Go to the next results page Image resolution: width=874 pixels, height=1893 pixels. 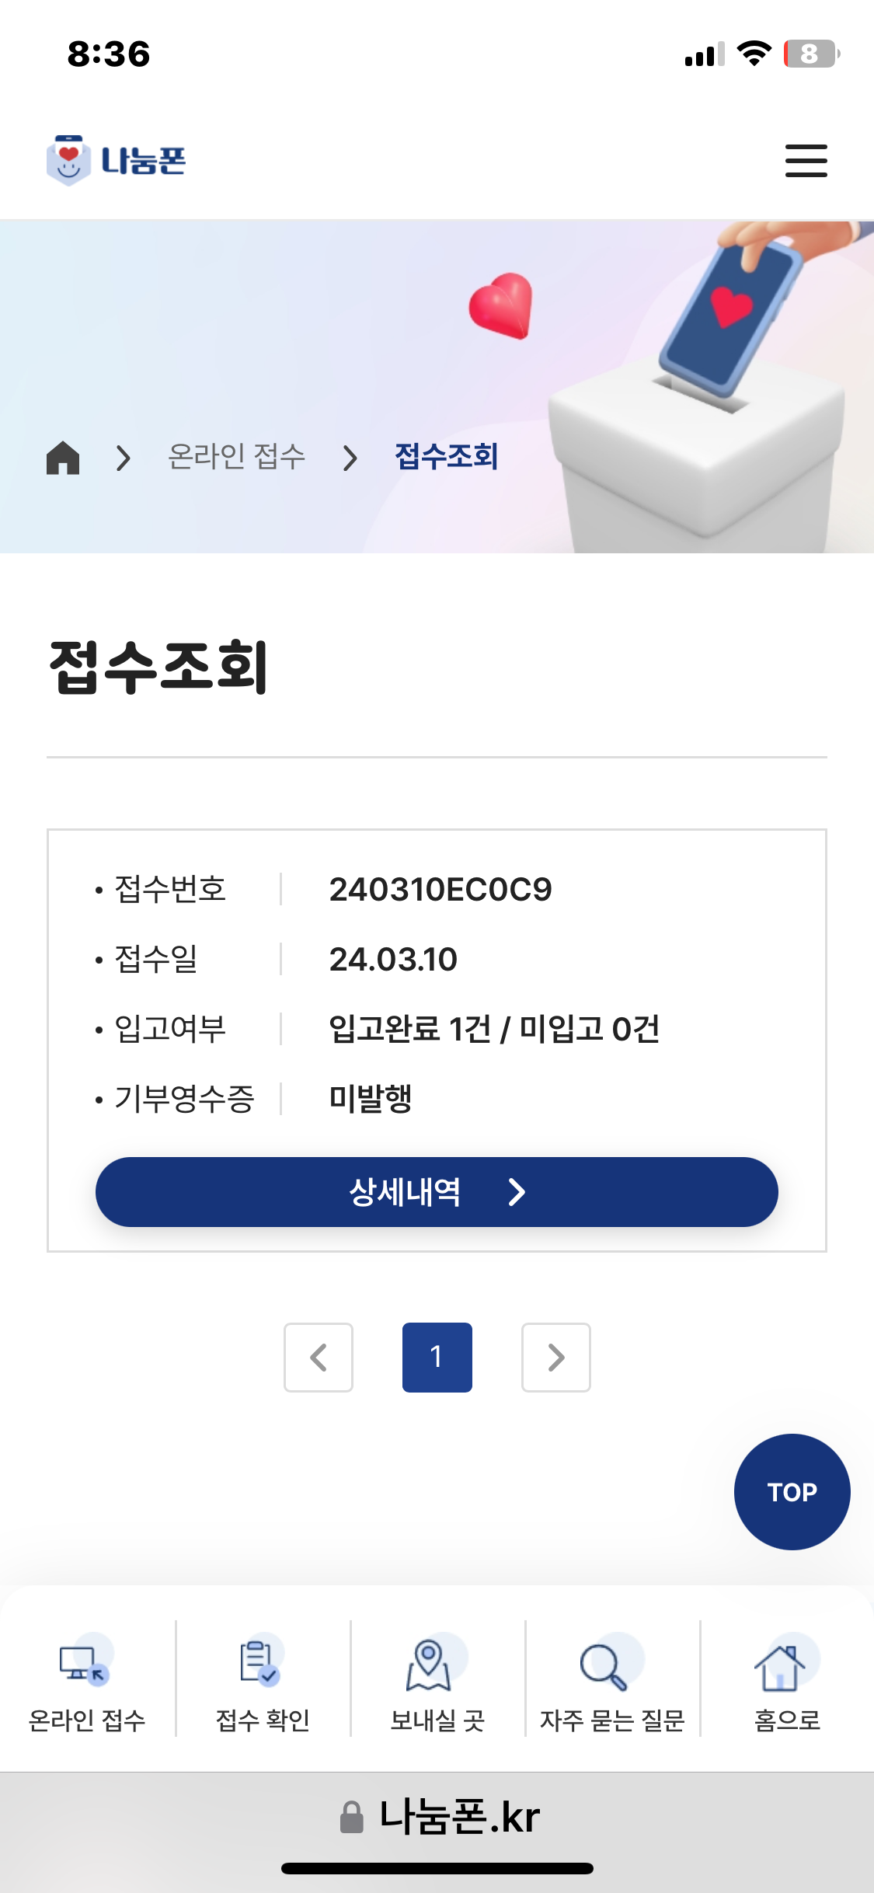click(555, 1358)
